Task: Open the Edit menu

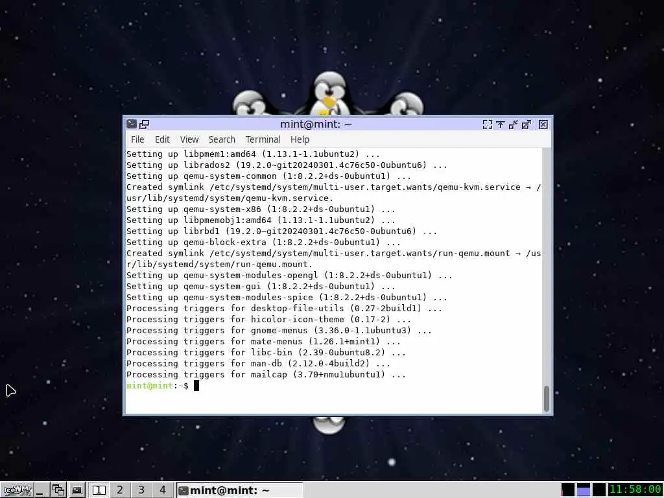Action: [161, 139]
